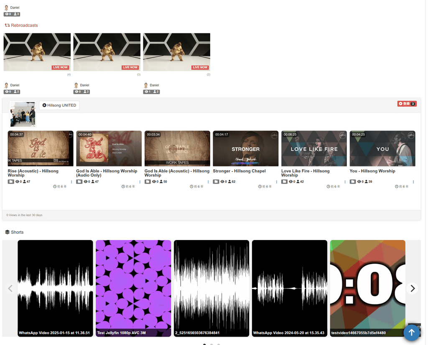The image size is (428, 345).
Task: Subscribe with the red 登録 button
Action: pos(407,104)
